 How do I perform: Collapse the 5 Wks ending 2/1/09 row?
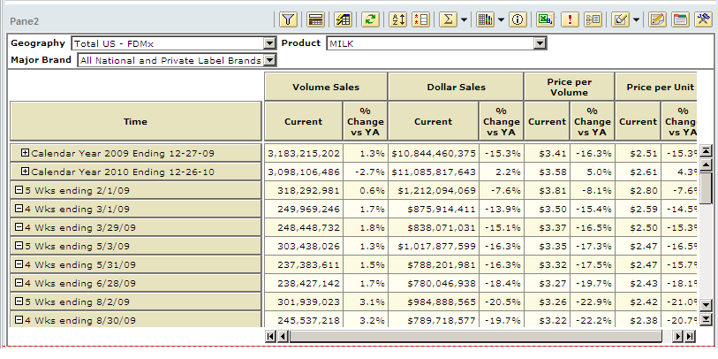[19, 188]
